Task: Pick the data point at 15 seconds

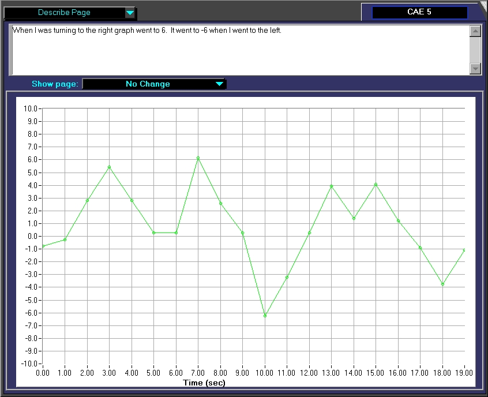Action: point(376,185)
